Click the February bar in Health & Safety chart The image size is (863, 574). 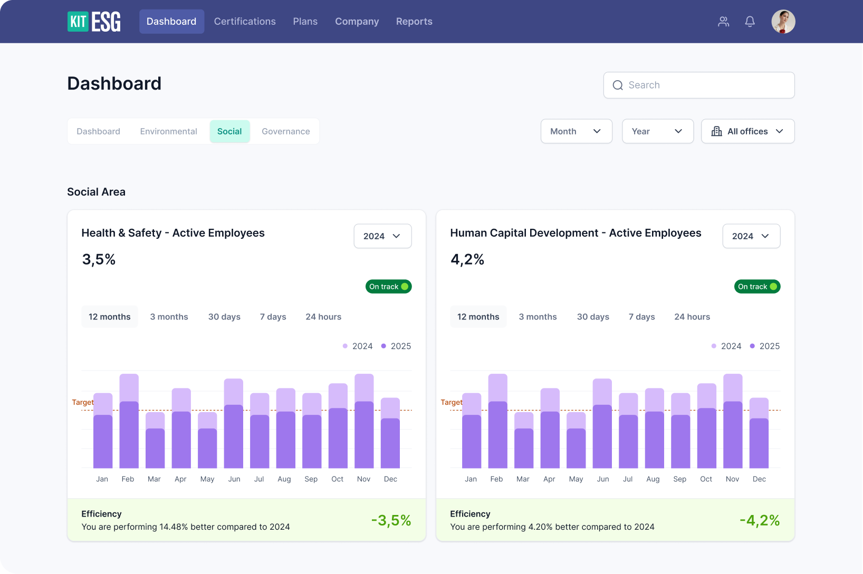point(129,422)
